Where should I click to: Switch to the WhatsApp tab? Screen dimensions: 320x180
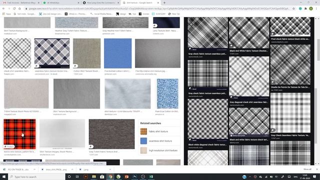point(61,3)
